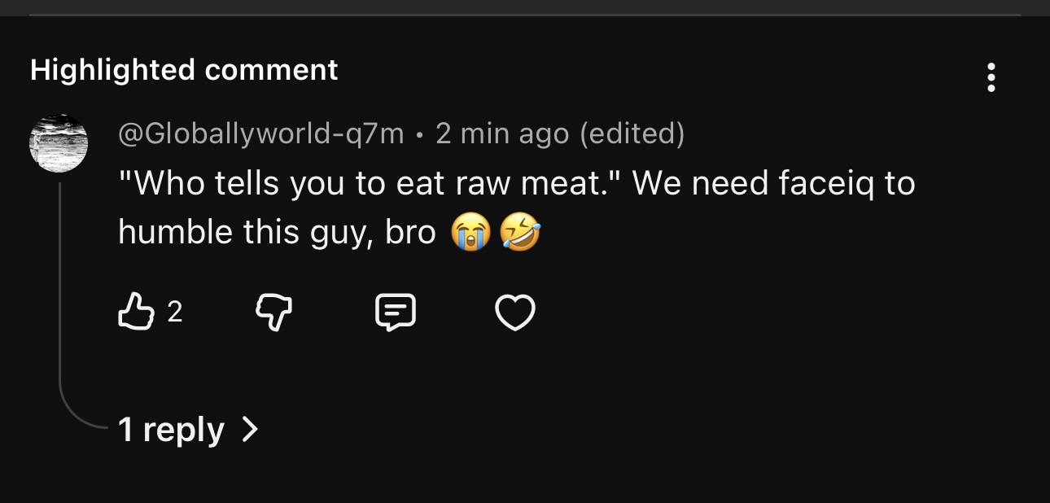This screenshot has width=1050, height=503.
Task: Open the three-dot more options menu
Action: point(991,77)
